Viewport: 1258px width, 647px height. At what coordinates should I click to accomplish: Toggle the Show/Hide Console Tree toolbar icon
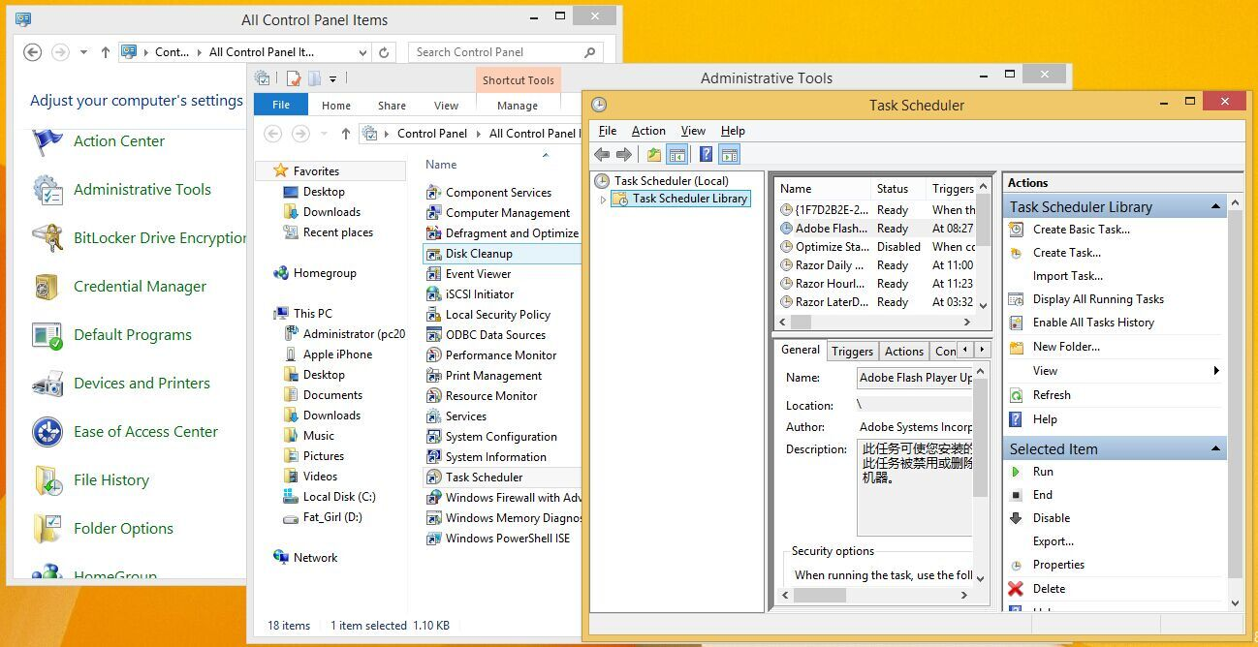click(677, 154)
